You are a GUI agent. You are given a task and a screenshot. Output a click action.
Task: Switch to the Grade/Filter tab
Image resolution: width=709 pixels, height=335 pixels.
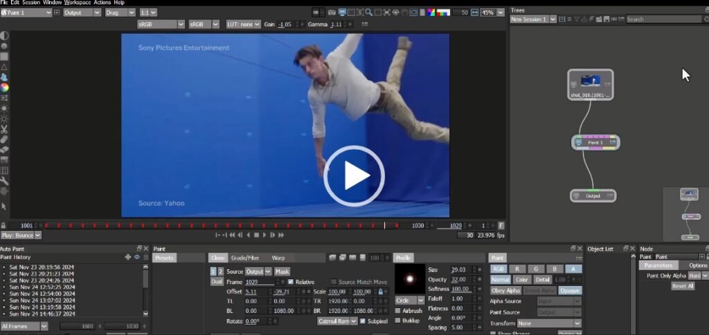(245, 258)
